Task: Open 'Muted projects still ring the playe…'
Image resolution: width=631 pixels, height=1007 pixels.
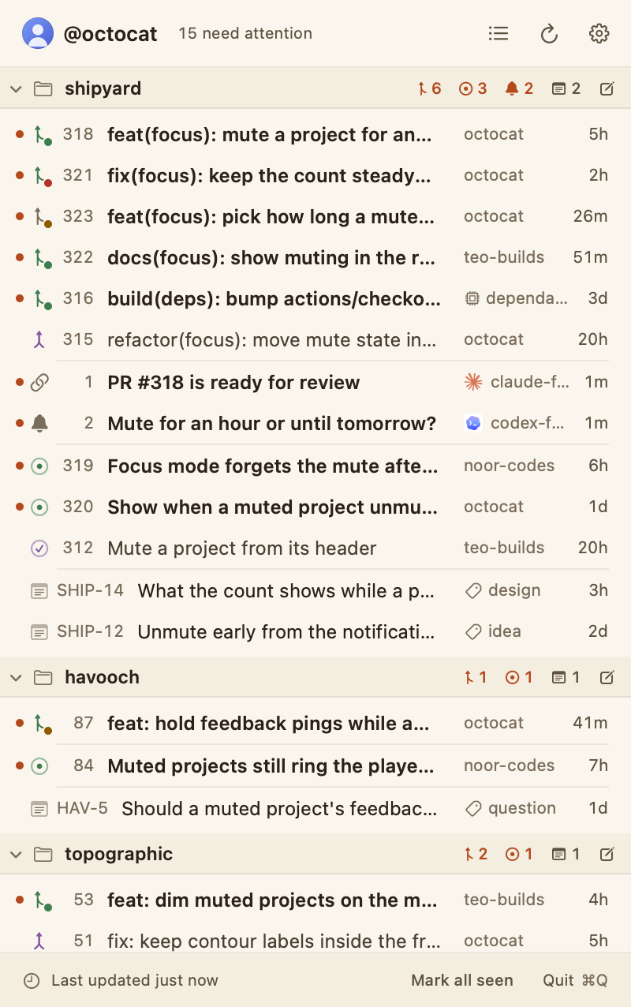Action: click(271, 766)
